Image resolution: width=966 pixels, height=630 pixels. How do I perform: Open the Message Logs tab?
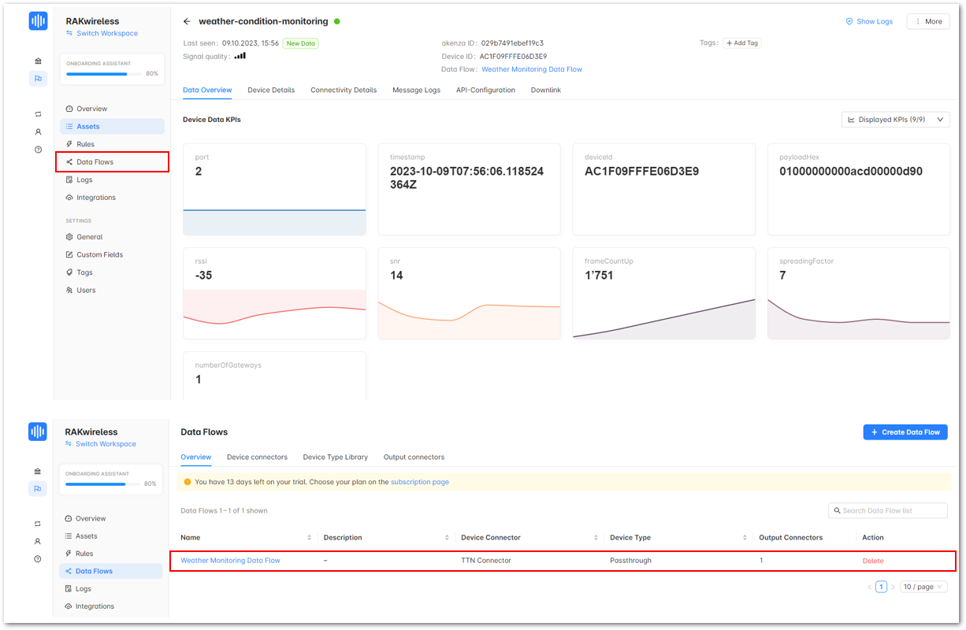pyautogui.click(x=417, y=90)
